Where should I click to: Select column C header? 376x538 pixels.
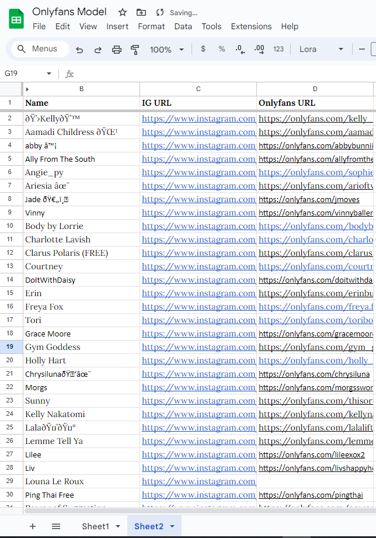198,89
